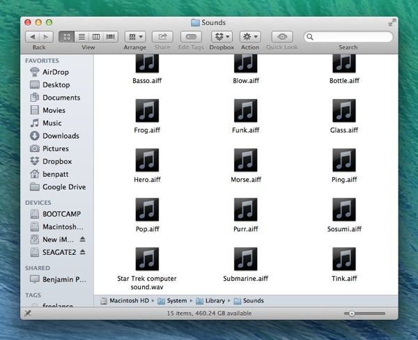Image resolution: width=418 pixels, height=340 pixels.
Task: Open Desktop in the sidebar
Action: 56,85
